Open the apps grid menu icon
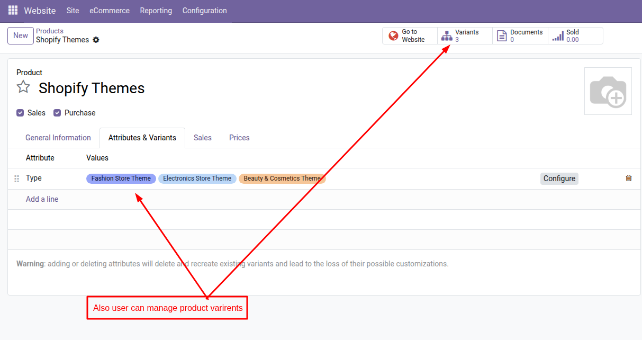 click(x=13, y=11)
